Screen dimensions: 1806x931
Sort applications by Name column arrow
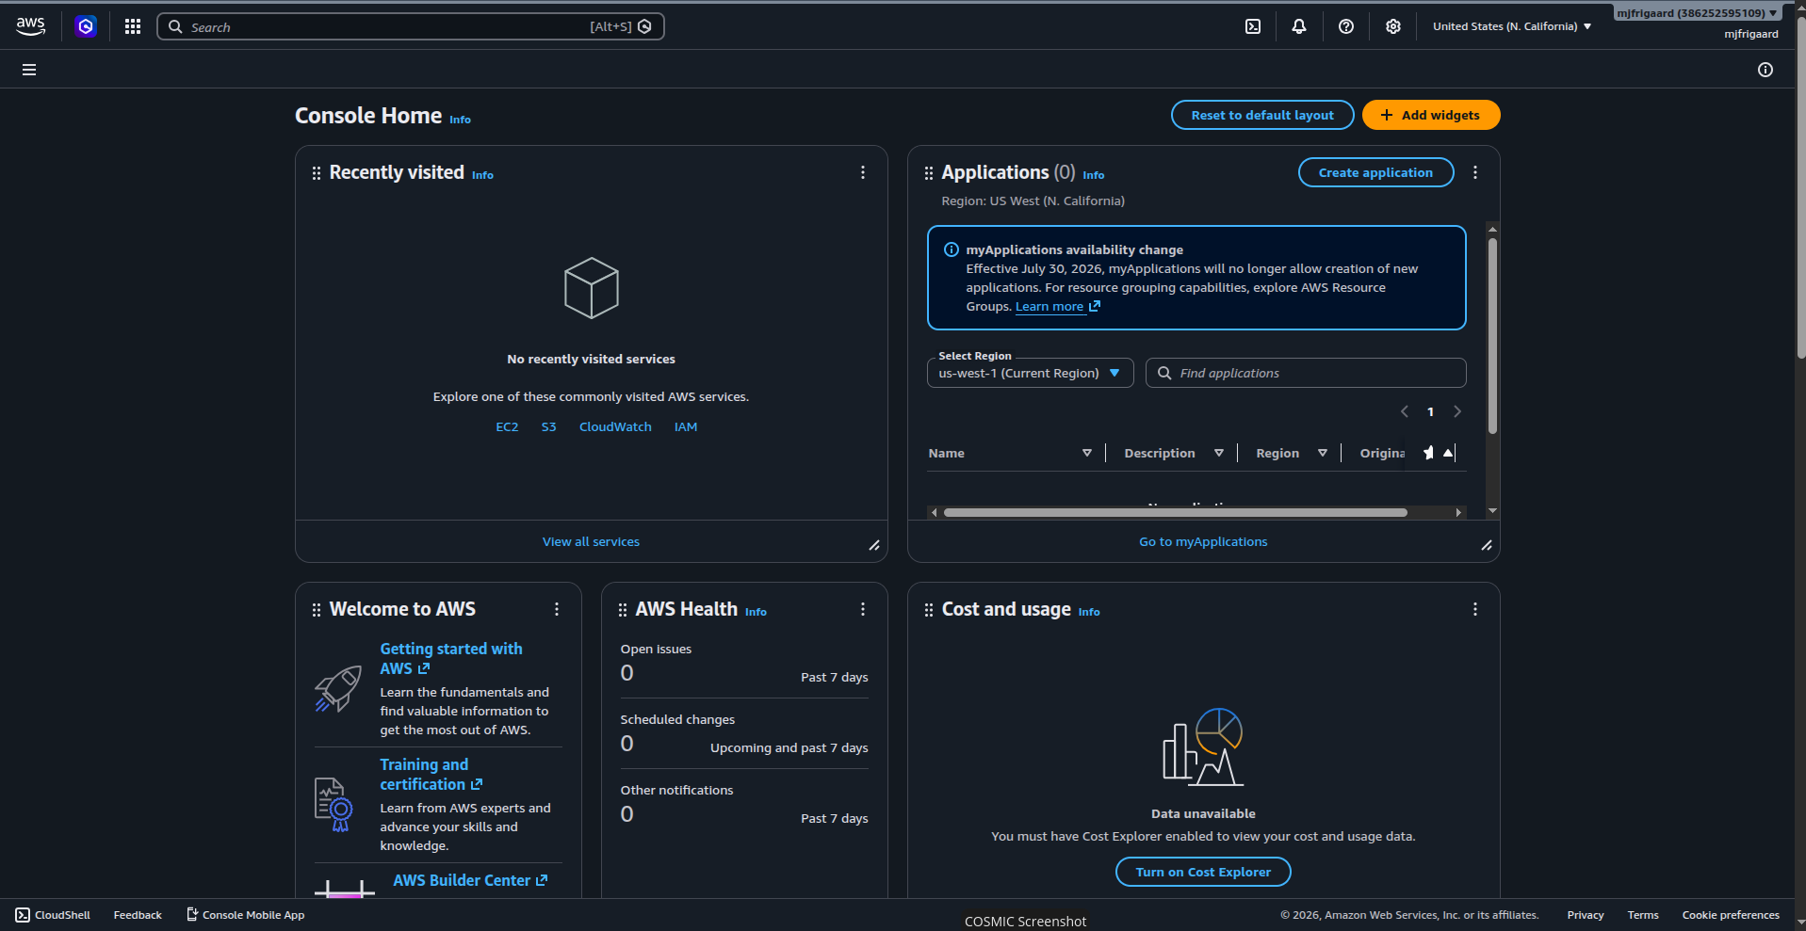point(1087,453)
